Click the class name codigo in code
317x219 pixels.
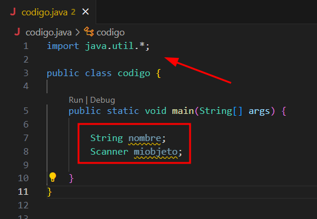coord(134,74)
